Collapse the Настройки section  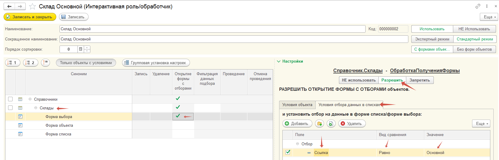pos(279,61)
